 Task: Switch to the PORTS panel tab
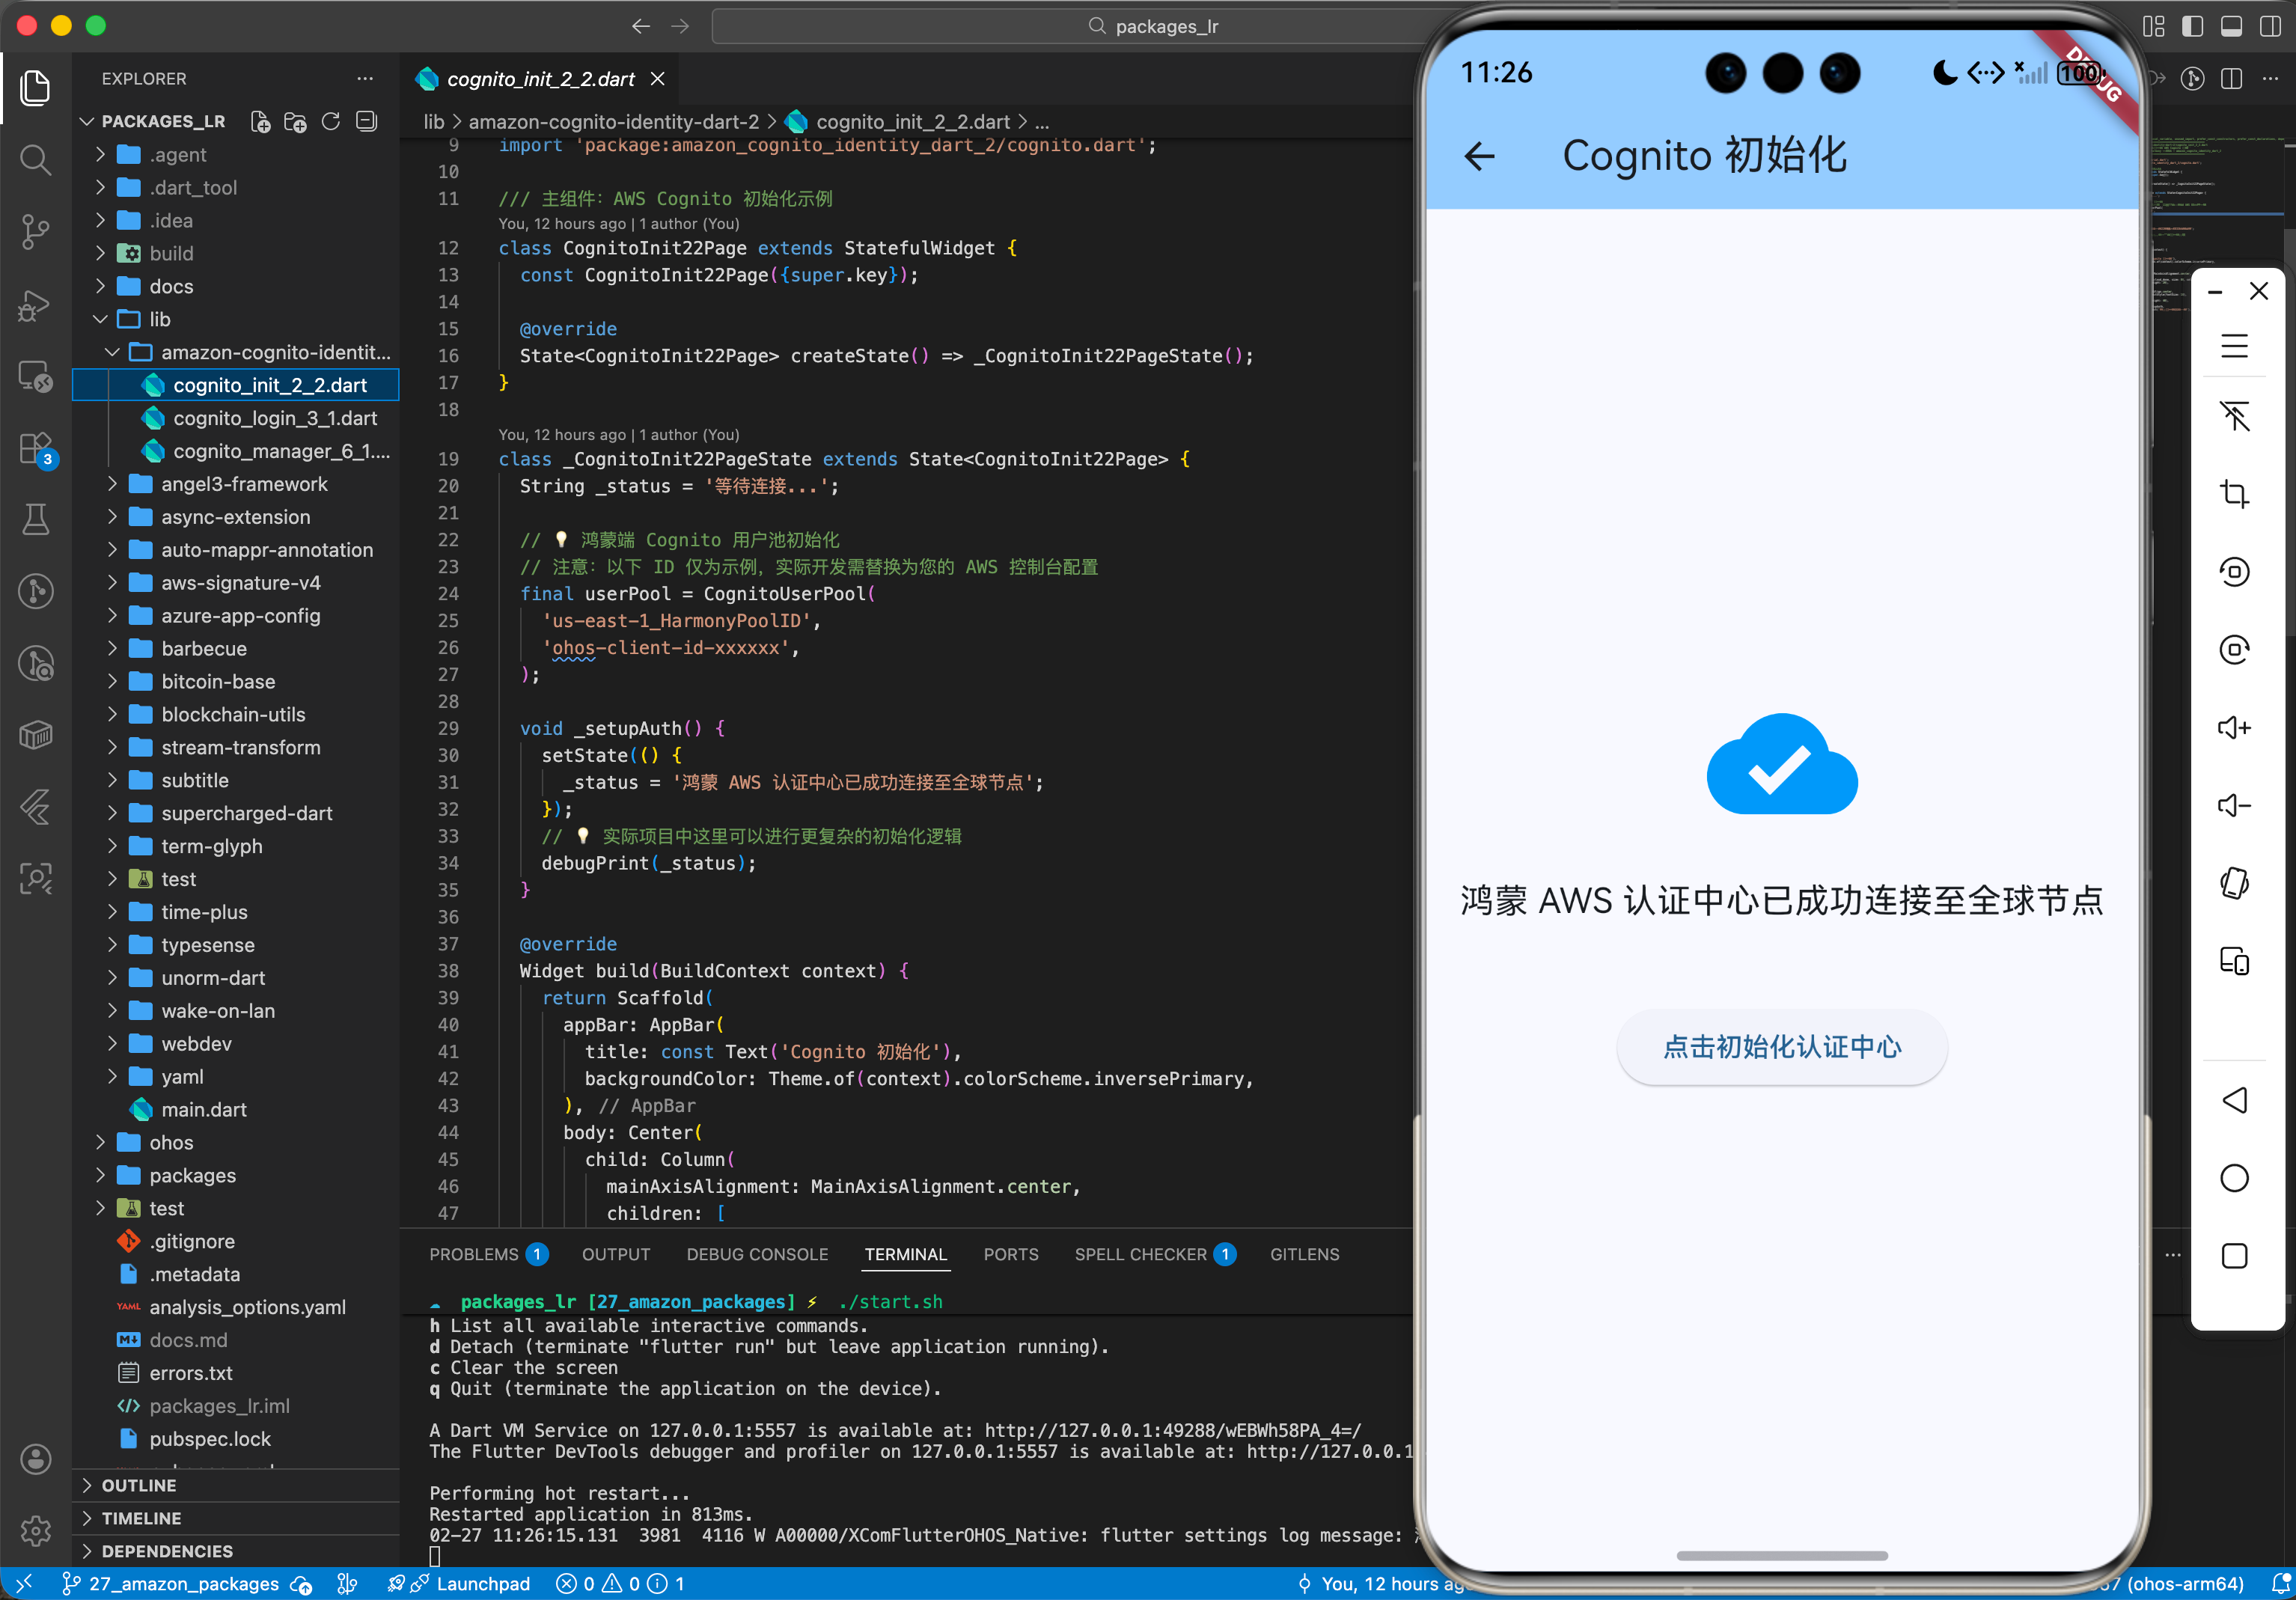pyautogui.click(x=1011, y=1254)
